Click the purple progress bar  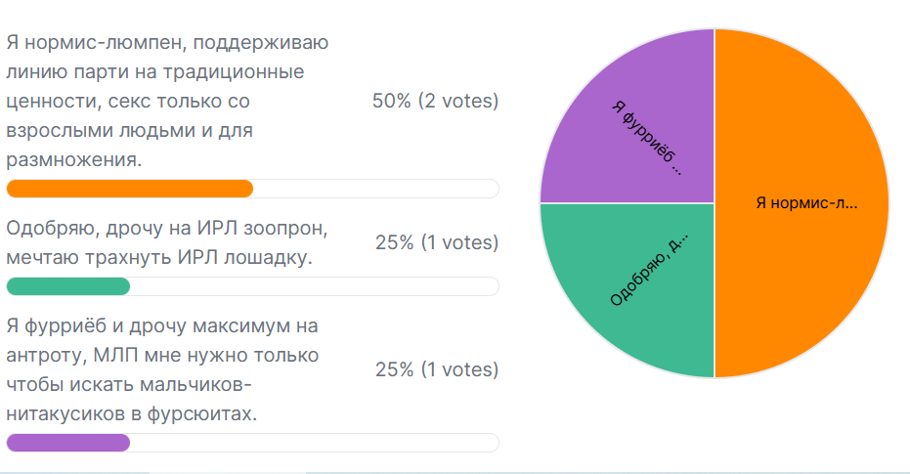click(x=67, y=443)
